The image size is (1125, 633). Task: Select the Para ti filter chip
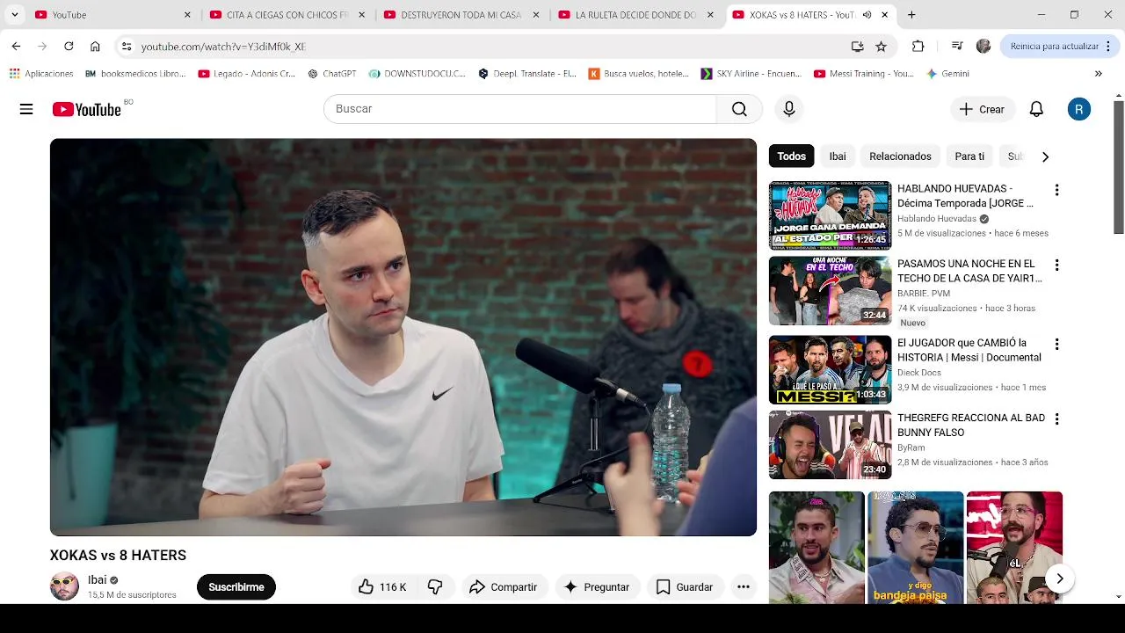click(969, 156)
